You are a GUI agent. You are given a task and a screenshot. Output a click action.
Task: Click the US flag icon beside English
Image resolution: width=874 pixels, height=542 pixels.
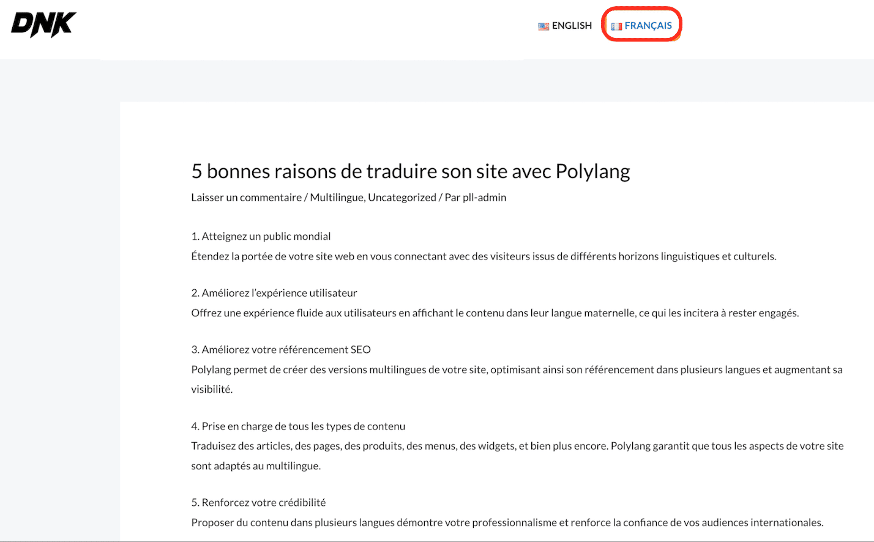[543, 26]
